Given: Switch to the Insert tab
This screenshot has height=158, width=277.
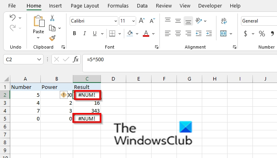Looking at the screenshot, I should click(55, 6).
